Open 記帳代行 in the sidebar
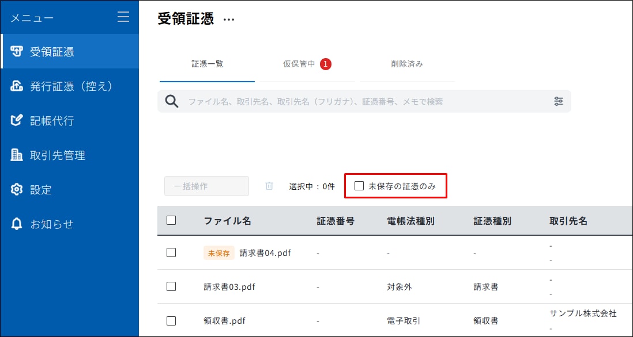This screenshot has height=337, width=633. pos(69,120)
